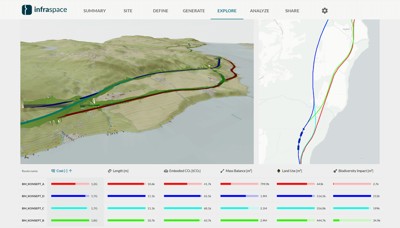Open the Share tab
This screenshot has height=228, width=400.
click(x=292, y=11)
